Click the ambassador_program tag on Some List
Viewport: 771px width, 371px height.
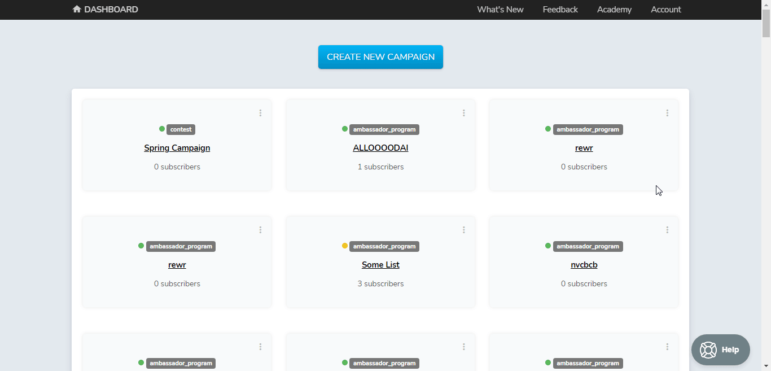pyautogui.click(x=384, y=246)
